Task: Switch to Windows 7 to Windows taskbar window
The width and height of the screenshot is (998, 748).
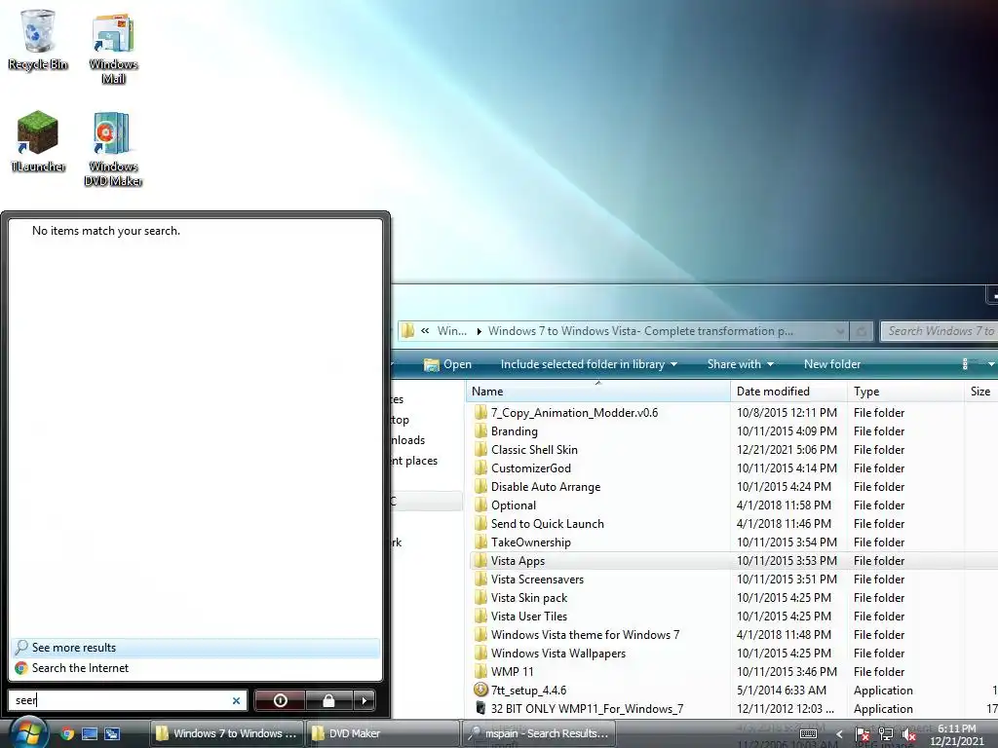Action: 227,733
